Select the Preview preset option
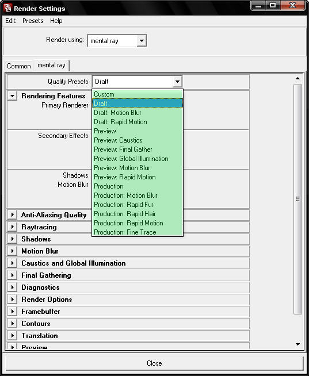 point(138,131)
